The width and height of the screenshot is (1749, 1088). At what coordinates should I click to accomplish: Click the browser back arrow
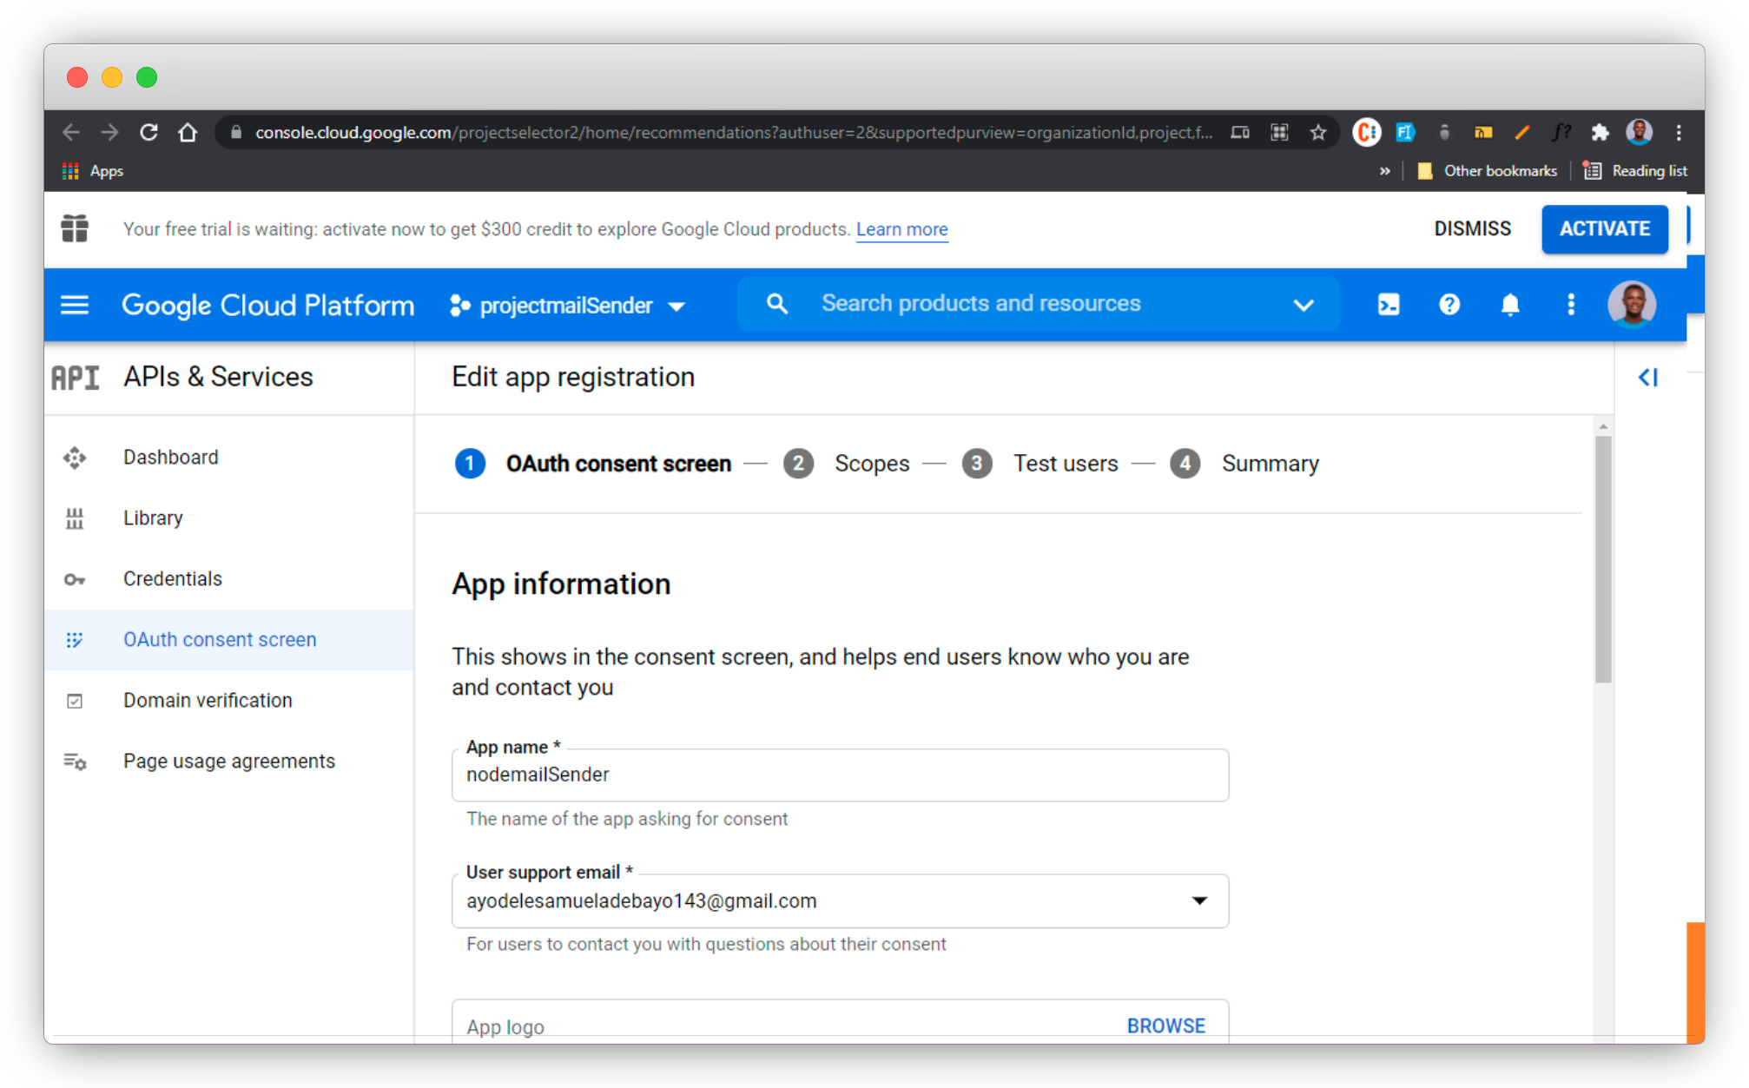[71, 132]
